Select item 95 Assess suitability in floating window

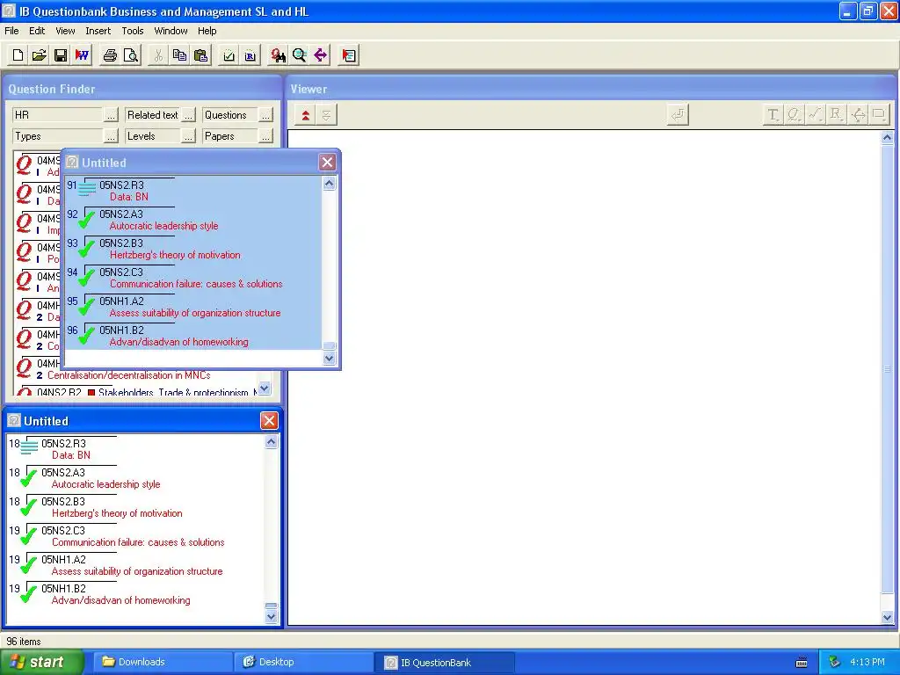tap(193, 307)
